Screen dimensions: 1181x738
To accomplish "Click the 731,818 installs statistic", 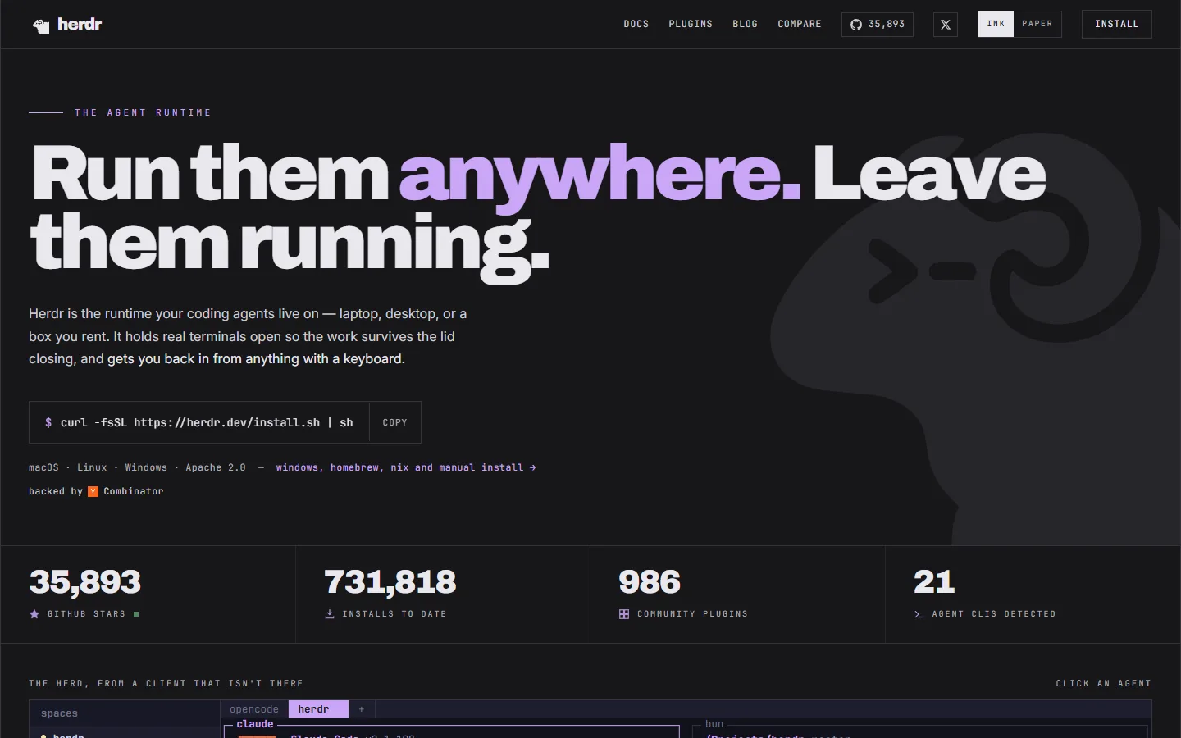I will coord(390,582).
